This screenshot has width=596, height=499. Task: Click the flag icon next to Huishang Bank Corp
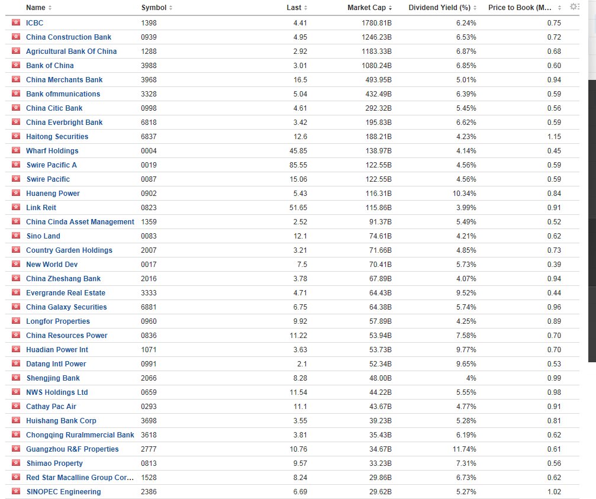(x=16, y=420)
